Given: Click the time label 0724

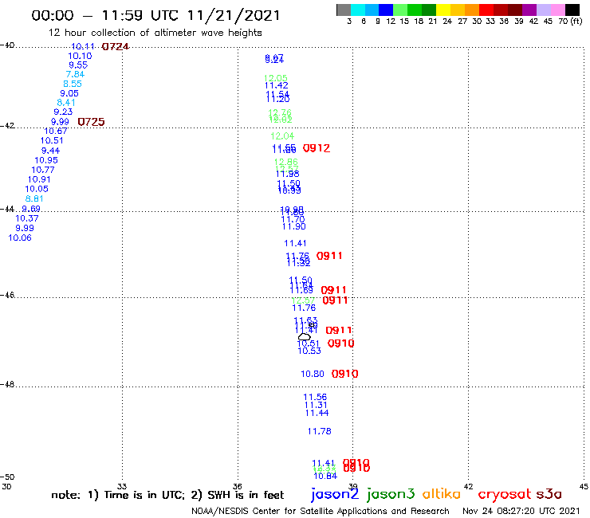Looking at the screenshot, I should 116,47.
